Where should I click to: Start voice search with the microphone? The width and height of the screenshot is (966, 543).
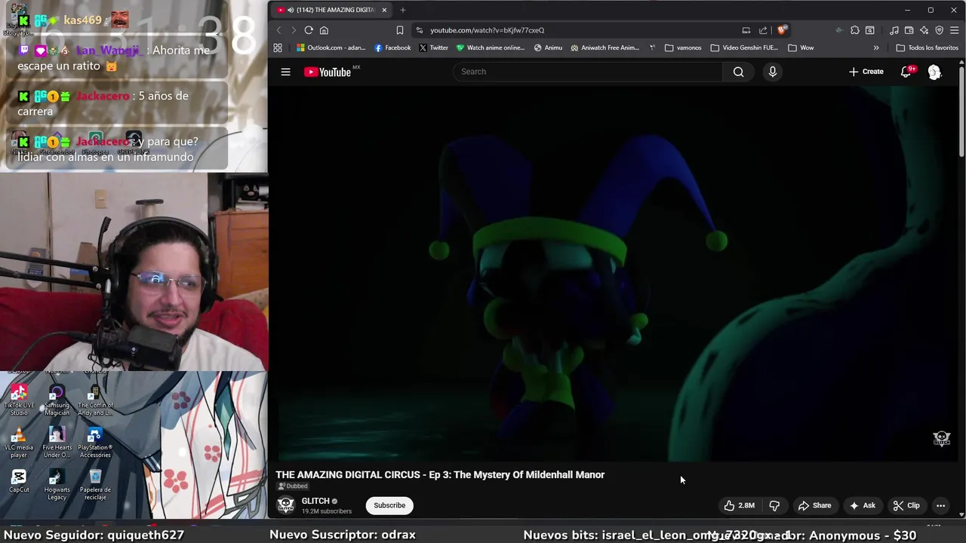(x=772, y=72)
